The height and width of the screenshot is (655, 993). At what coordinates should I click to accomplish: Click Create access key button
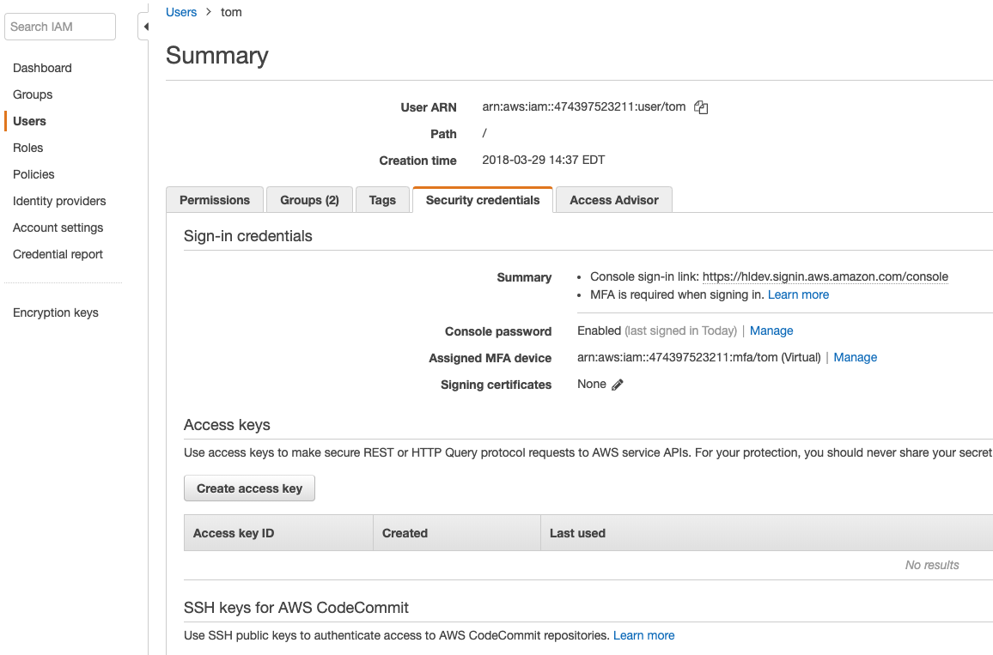tap(249, 488)
